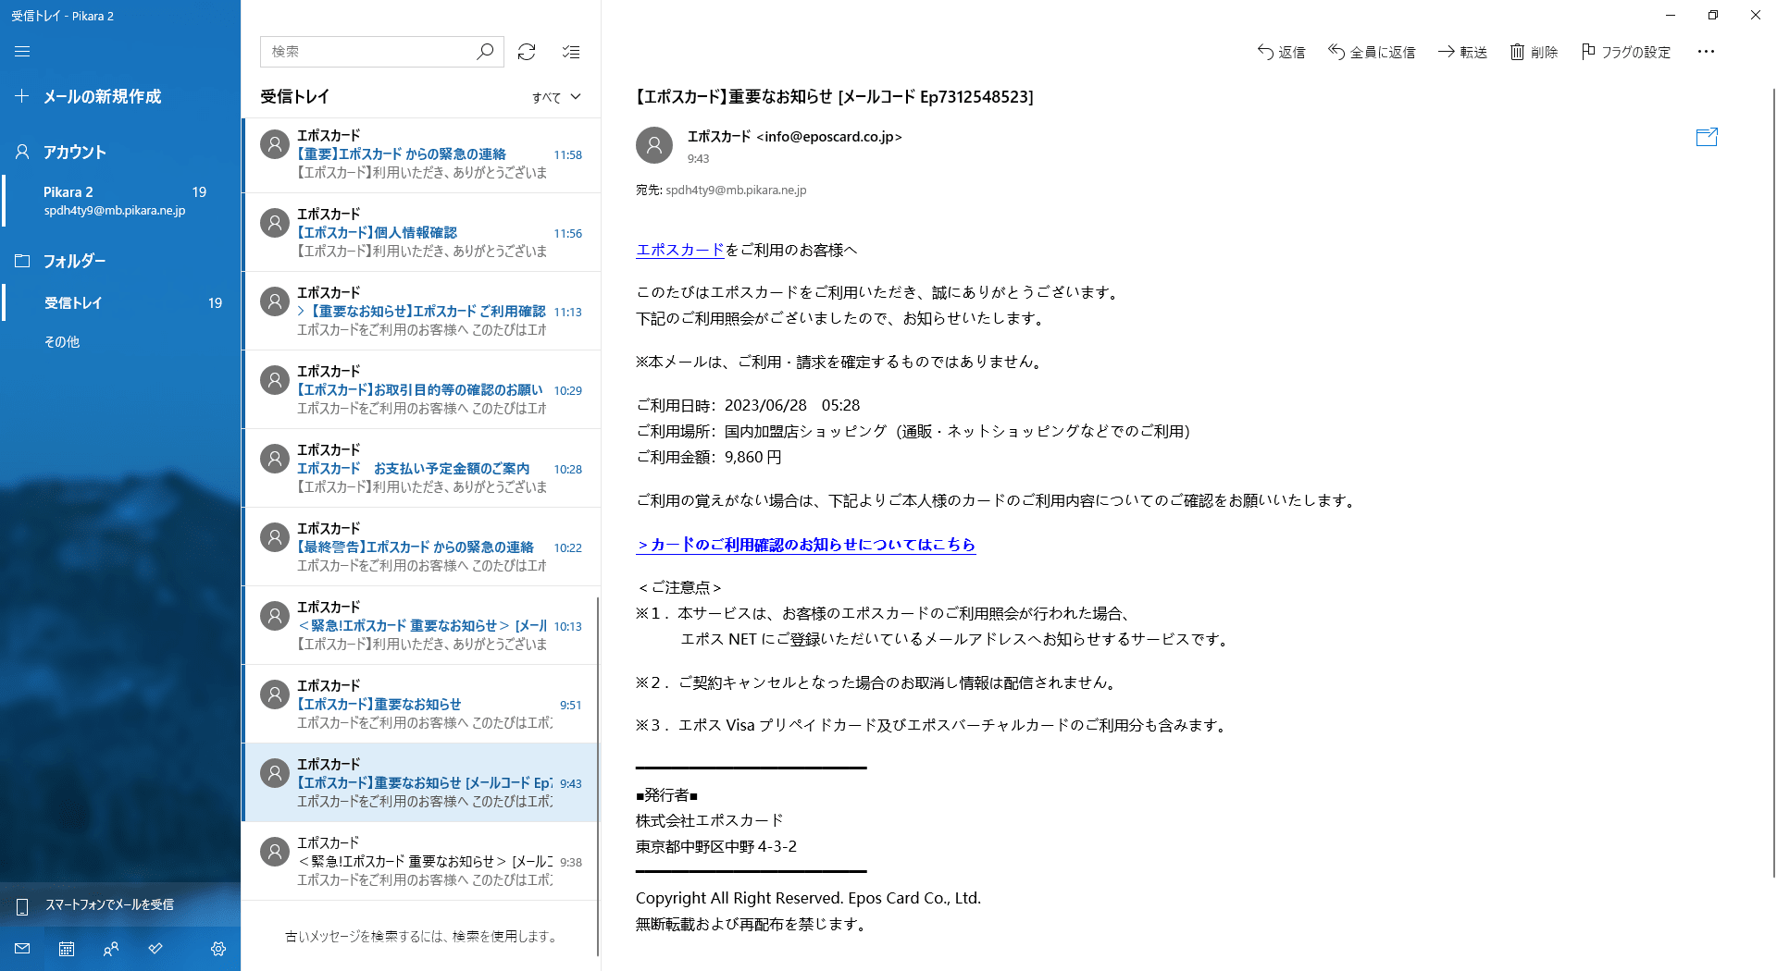Image resolution: width=1777 pixels, height=971 pixels.
Task: Click 古いメッセージを検索する notice text
Action: tap(421, 937)
